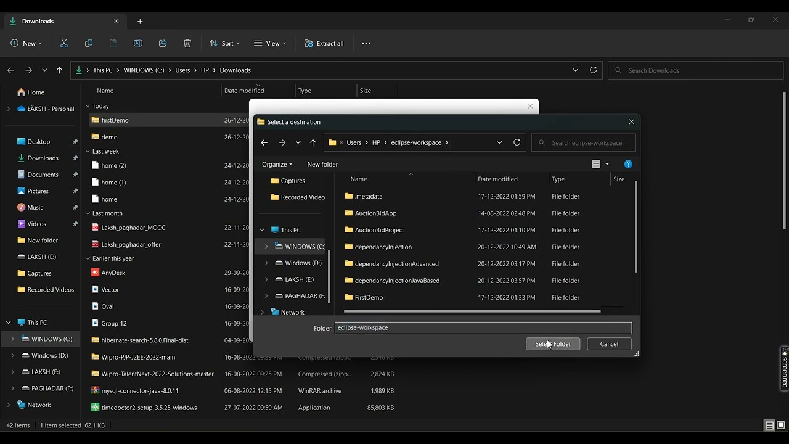The width and height of the screenshot is (789, 444).
Task: Add a new Explorer tab with plus button
Action: (x=140, y=21)
